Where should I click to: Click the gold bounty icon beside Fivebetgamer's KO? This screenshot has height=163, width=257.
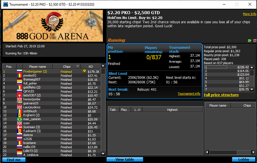pyautogui.click(x=84, y=72)
